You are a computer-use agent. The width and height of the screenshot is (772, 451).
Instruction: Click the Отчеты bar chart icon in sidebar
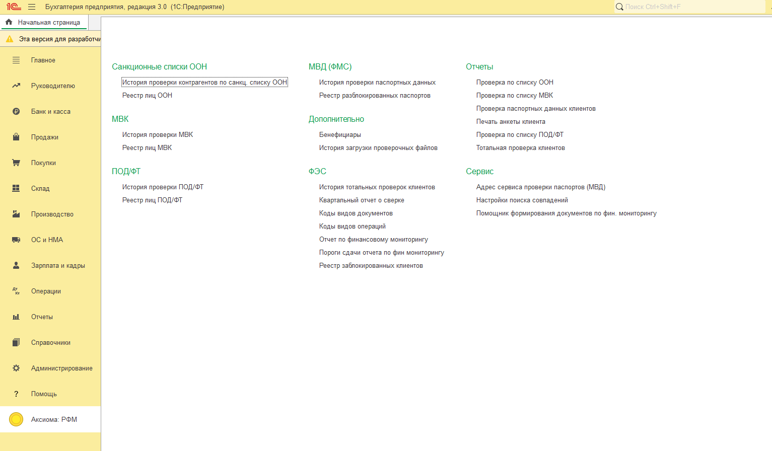(16, 317)
